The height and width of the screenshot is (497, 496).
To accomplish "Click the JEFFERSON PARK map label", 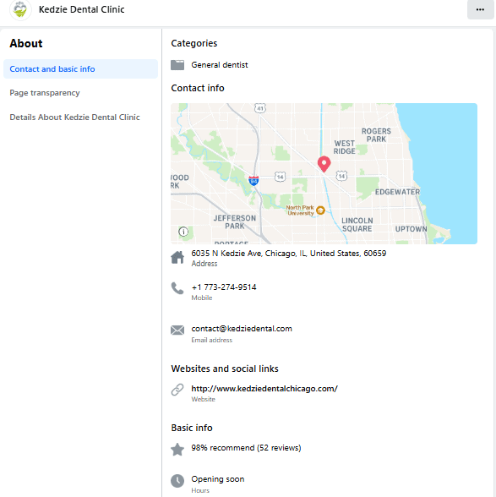I will [x=235, y=221].
